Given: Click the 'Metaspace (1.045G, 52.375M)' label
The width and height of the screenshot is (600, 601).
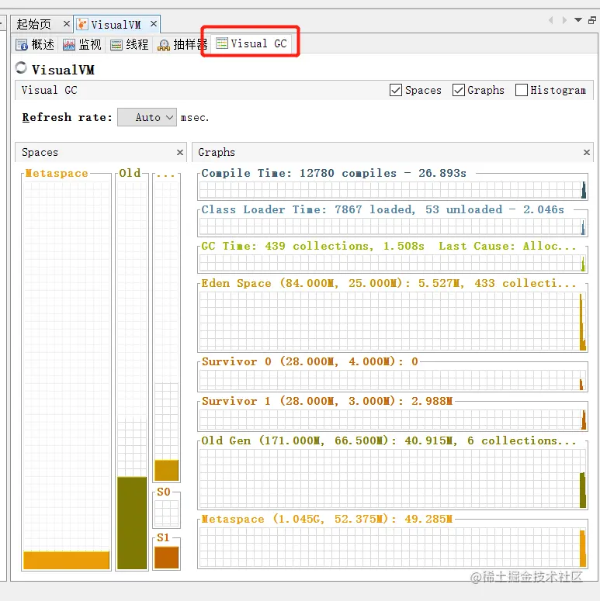Looking at the screenshot, I should pyautogui.click(x=327, y=519).
